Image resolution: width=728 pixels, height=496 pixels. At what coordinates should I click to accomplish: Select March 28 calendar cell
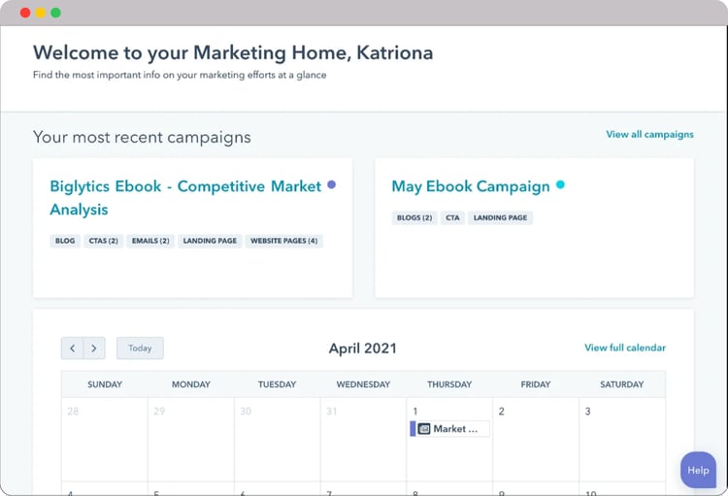point(105,440)
